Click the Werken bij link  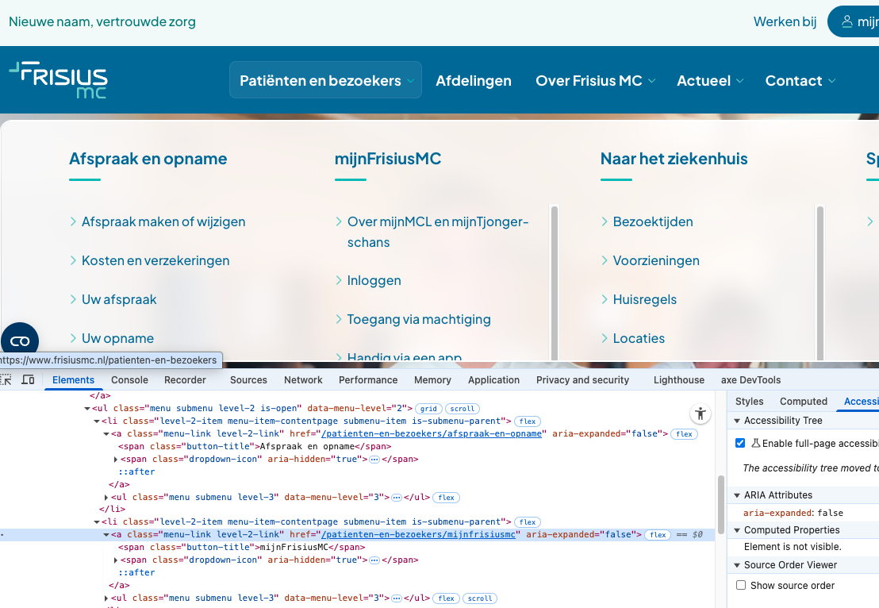(x=785, y=21)
